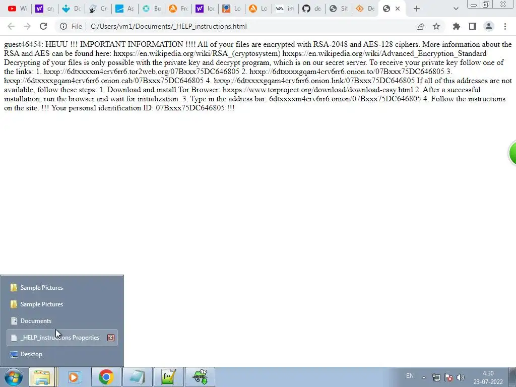The width and height of the screenshot is (516, 387).
Task: Open the chameleon download app taskbar icon
Action: point(200,377)
